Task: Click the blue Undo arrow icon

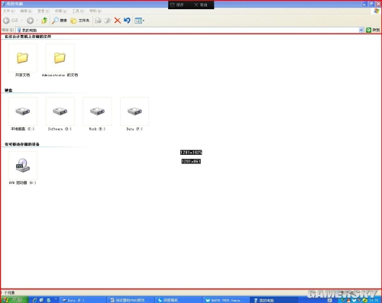Action: tap(127, 21)
